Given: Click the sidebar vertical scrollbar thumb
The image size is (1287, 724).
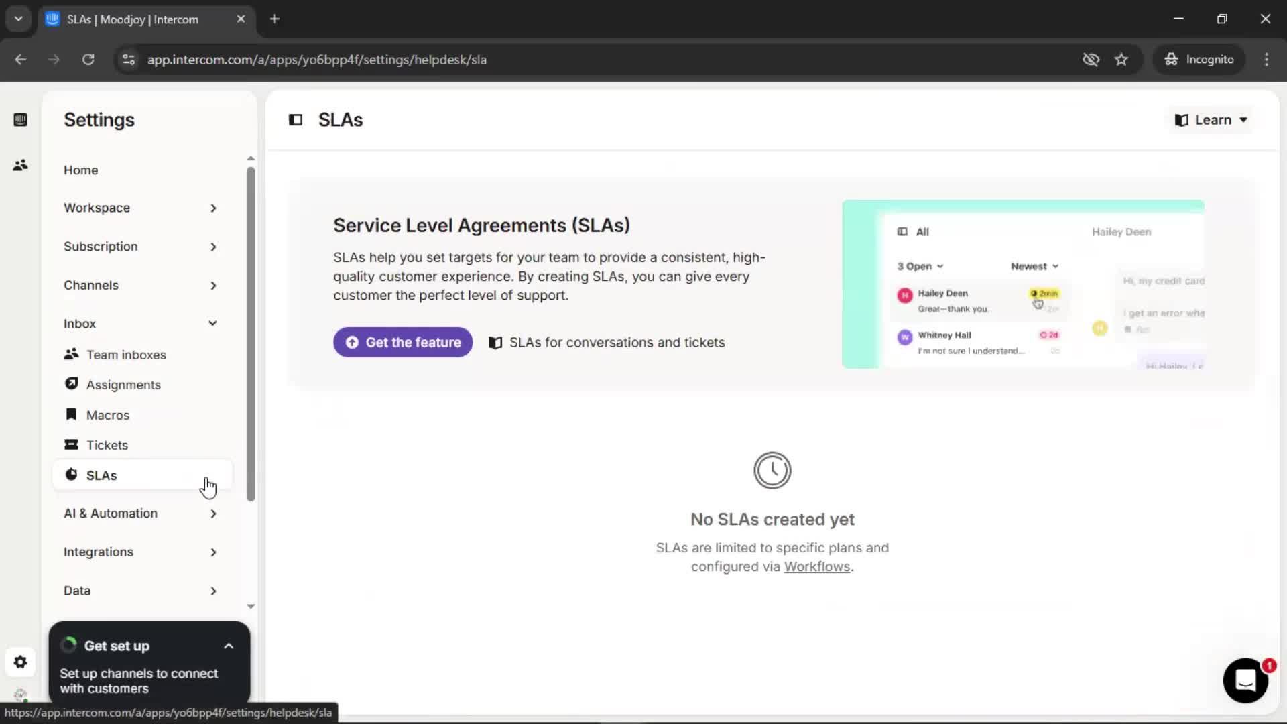Looking at the screenshot, I should [x=251, y=334].
